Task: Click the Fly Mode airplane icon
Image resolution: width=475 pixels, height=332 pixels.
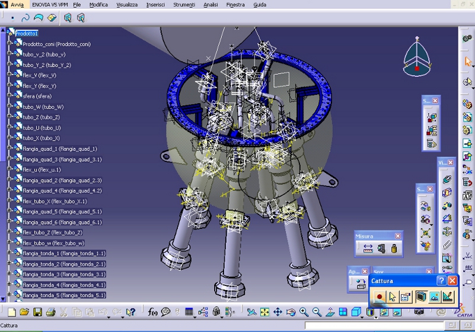Action: pyautogui.click(x=251, y=312)
